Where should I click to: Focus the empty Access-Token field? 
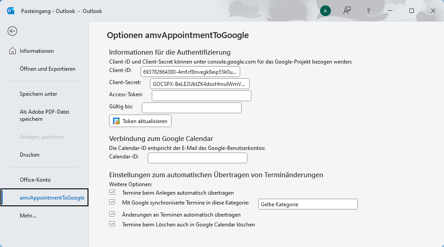tap(201, 96)
